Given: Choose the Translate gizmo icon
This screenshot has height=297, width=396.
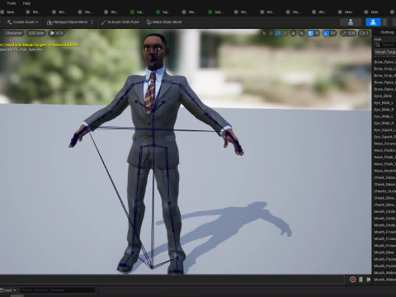Looking at the screenshot, I should coord(271,33).
